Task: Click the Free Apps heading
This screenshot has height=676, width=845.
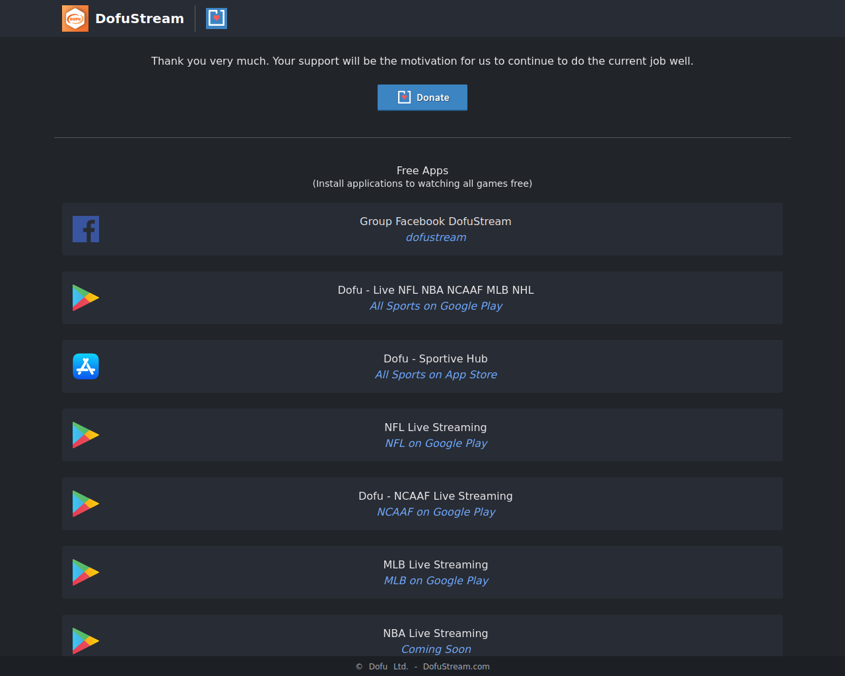Action: point(422,170)
